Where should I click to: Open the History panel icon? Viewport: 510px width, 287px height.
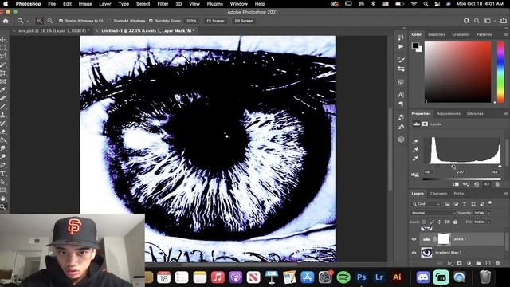401,37
